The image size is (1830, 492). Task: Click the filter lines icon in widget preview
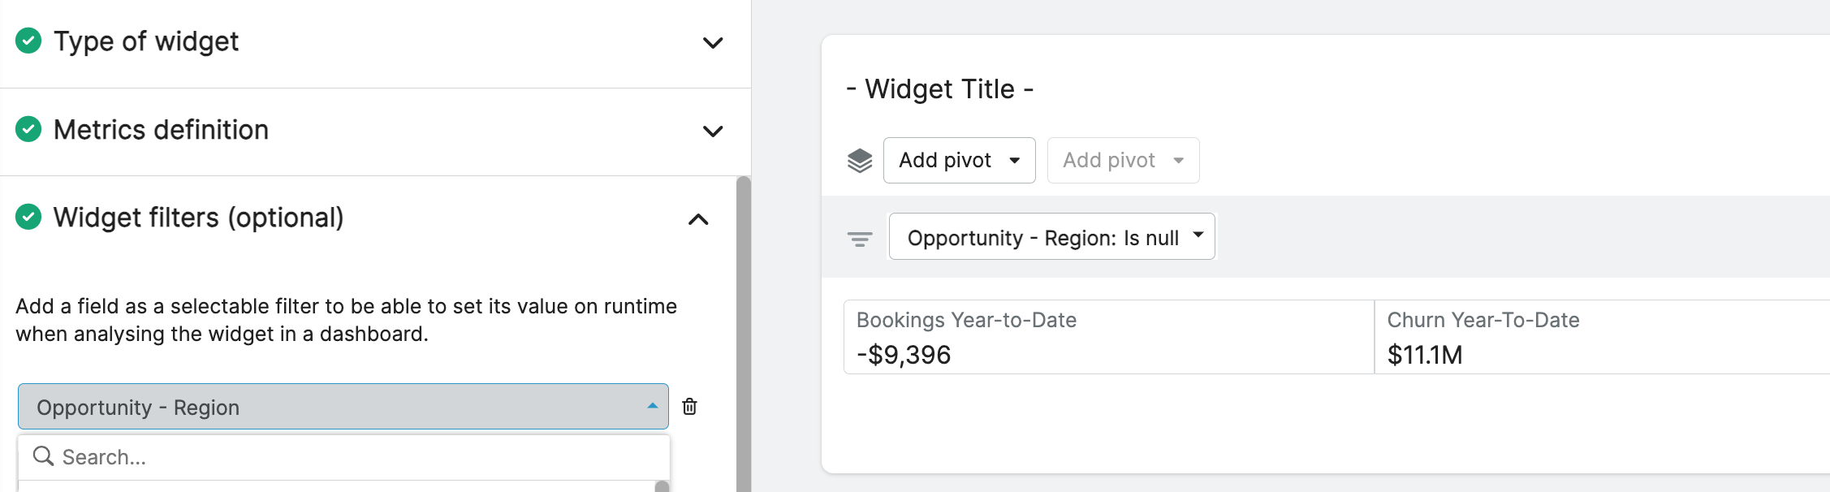click(x=860, y=239)
